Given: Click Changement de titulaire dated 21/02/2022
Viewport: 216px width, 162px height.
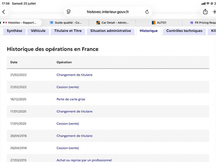Looking at the screenshot, I should 75,75.
